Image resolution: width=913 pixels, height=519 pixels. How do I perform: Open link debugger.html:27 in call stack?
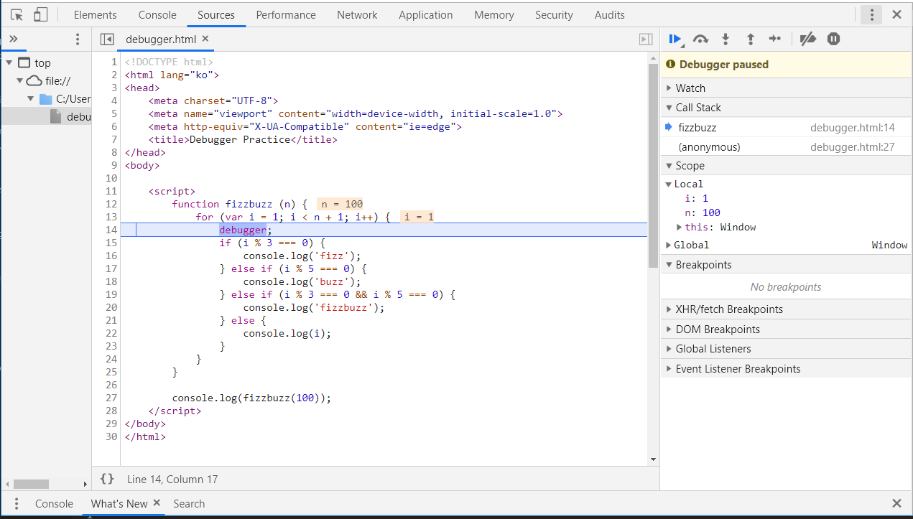pyautogui.click(x=852, y=147)
